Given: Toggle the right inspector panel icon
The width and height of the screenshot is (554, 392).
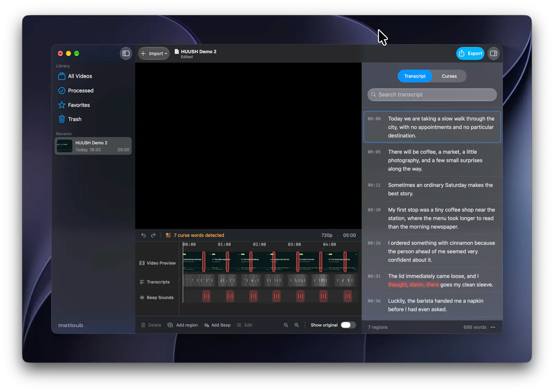Looking at the screenshot, I should coord(493,53).
